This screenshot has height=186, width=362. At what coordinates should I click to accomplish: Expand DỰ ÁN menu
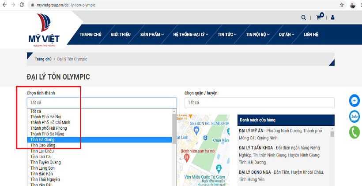point(287,34)
